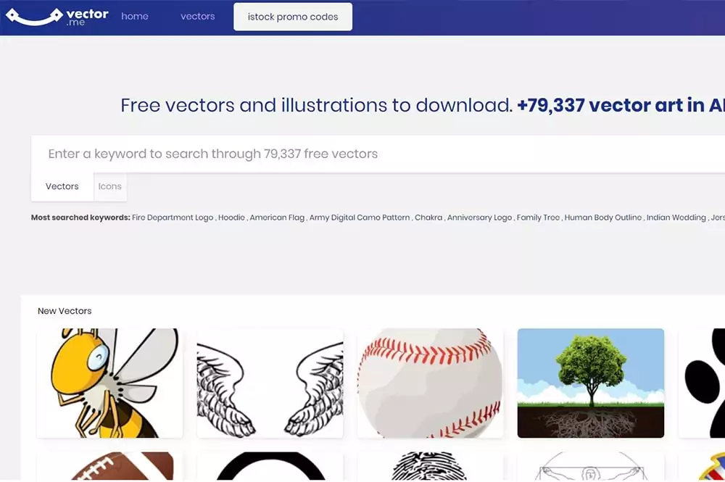
Task: Click the vector.me logo
Action: pos(57,17)
